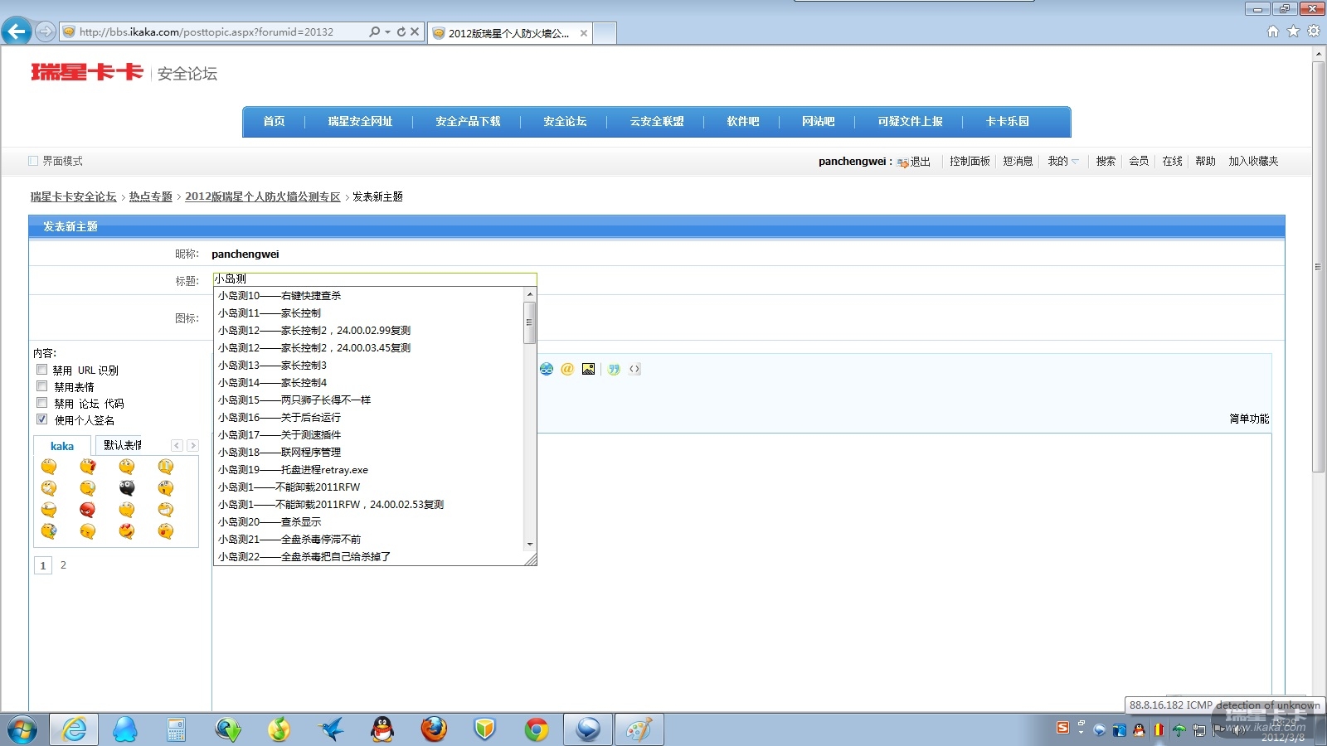The width and height of the screenshot is (1327, 746).
Task: Insert the black round emoticon
Action: coord(127,488)
